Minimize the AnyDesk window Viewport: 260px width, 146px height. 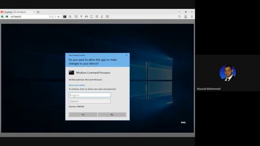tap(180, 12)
